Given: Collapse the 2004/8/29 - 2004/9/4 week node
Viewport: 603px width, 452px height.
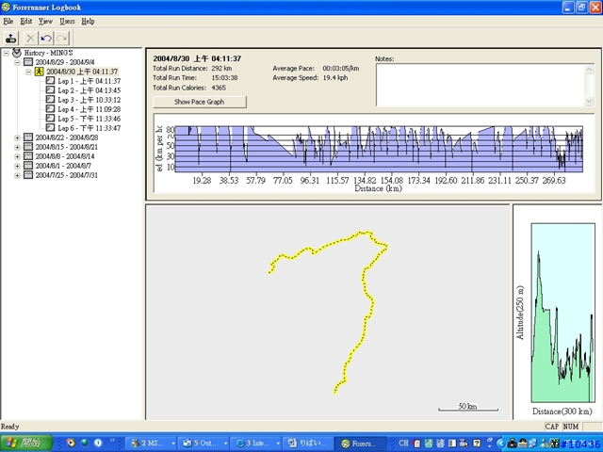Looking at the screenshot, I should click(17, 62).
